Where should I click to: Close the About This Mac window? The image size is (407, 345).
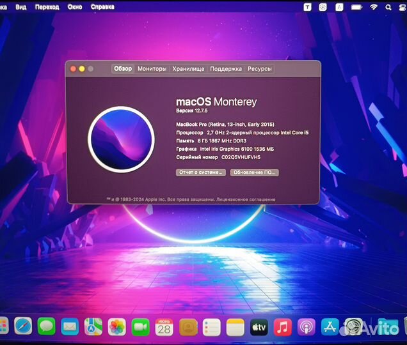[x=73, y=69]
